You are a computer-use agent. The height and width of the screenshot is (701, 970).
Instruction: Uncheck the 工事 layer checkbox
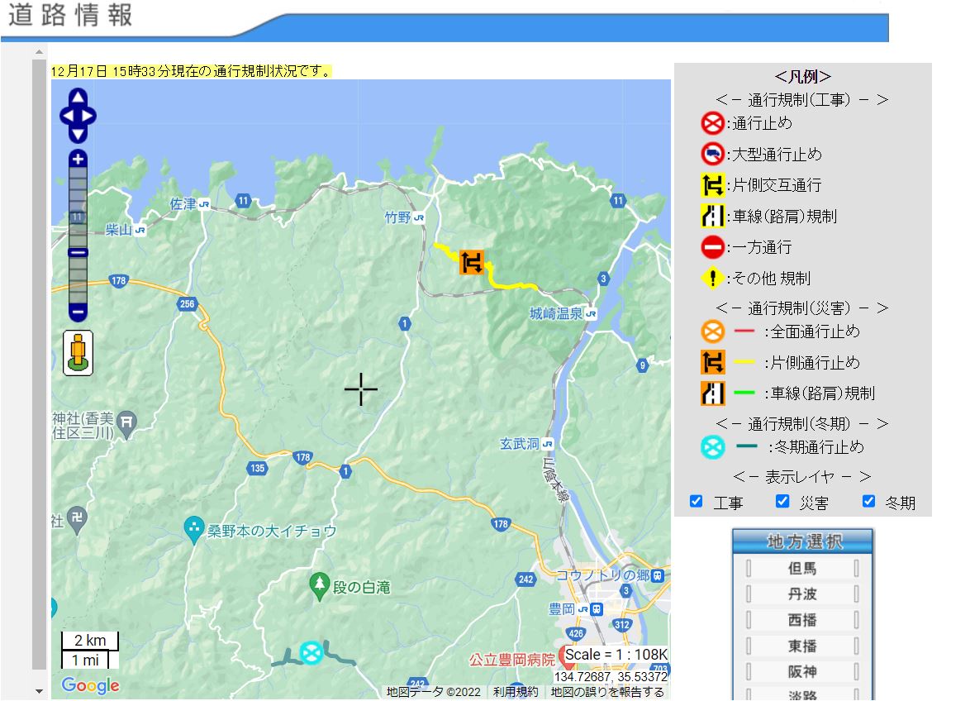click(x=697, y=501)
